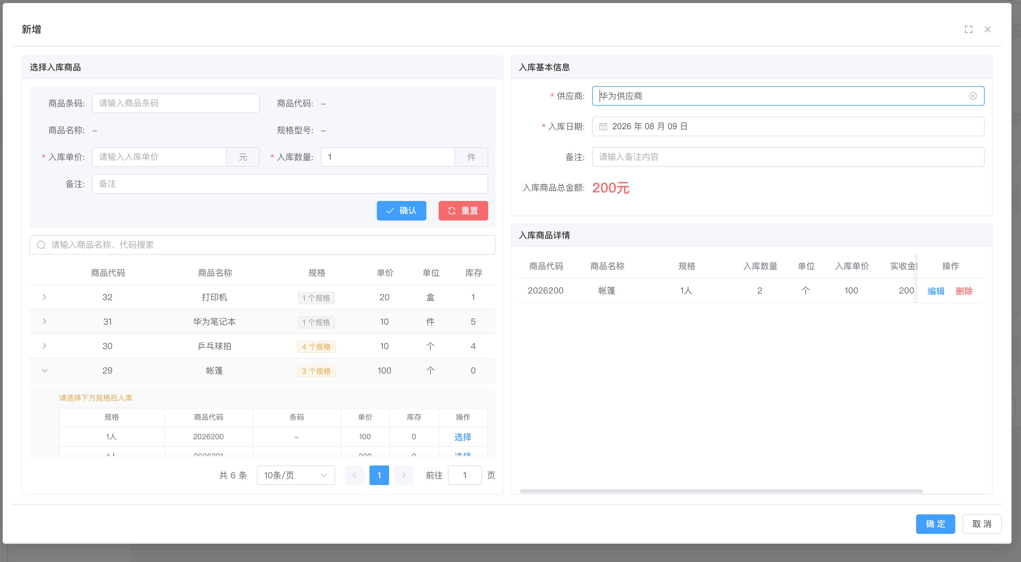Click the 元 unit addon of 入库单价
This screenshot has width=1021, height=562.
[x=243, y=157]
